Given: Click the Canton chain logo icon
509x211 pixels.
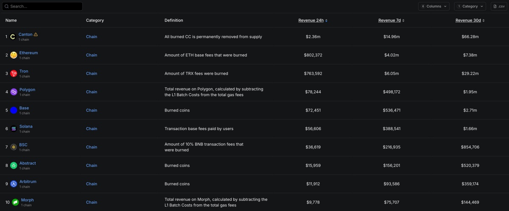Looking at the screenshot, I should coord(13,37).
